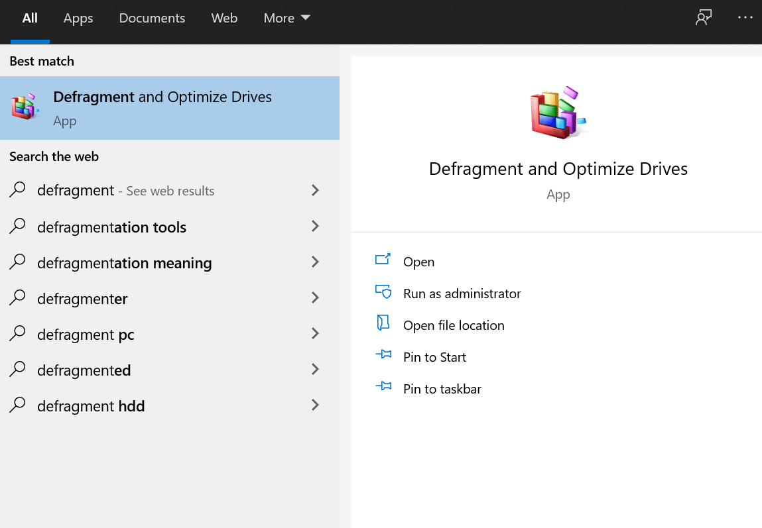Expand the 'defragmentation tools' suggestion
The height and width of the screenshot is (528, 762).
[x=314, y=227]
